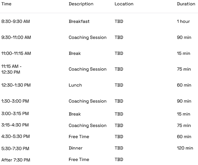This screenshot has width=198, height=165.
Task: Click the 120 min duration cell
Action: click(x=184, y=148)
